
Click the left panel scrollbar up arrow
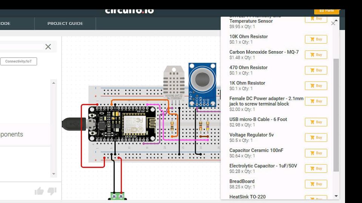click(x=54, y=83)
